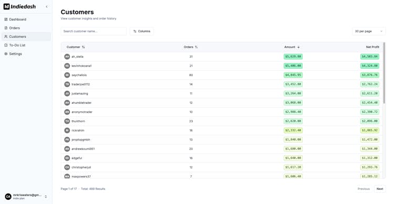Screen dimensions: 394x204
Task: Sort by Customer column arrows
Action: click(x=83, y=47)
